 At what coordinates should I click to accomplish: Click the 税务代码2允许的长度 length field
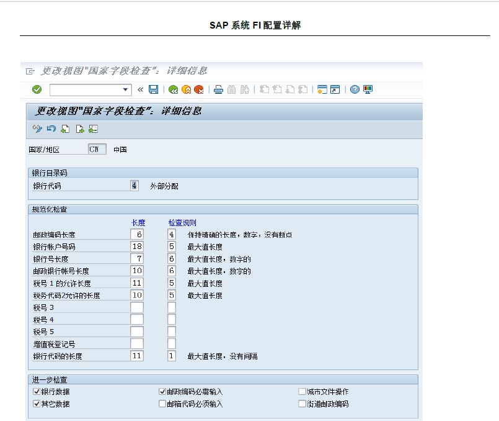click(x=137, y=295)
